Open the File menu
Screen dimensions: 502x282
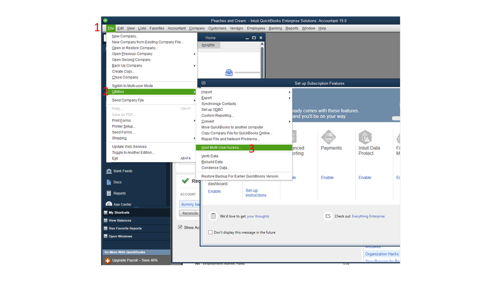click(x=111, y=28)
